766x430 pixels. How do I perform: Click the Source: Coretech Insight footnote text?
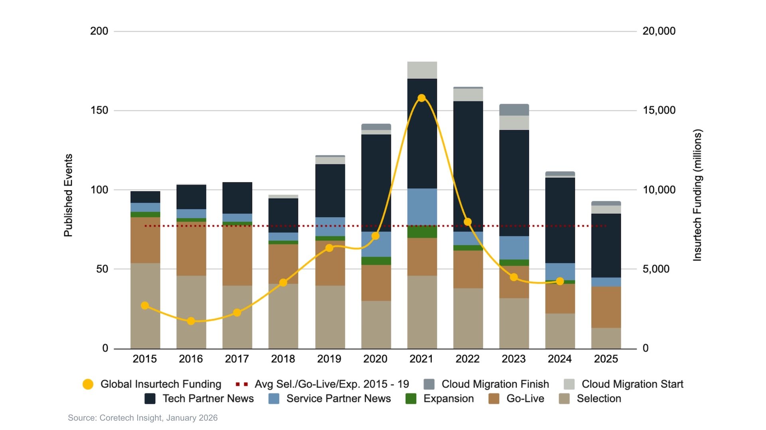pos(142,418)
